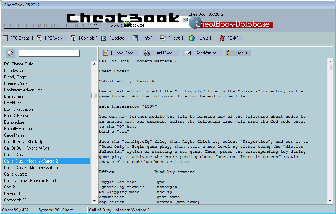Select year 07 in the year strip
336x214 pixels.
point(68,26)
